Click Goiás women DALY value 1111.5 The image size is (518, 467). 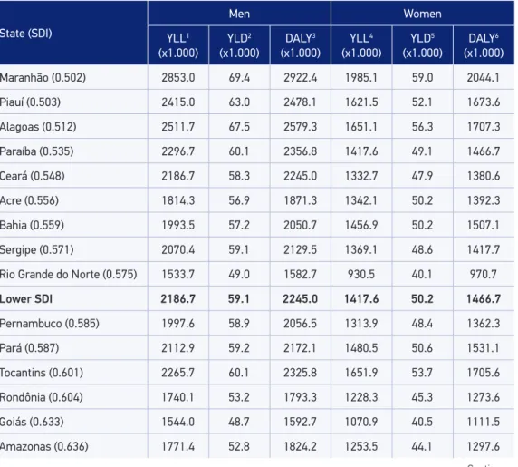tap(484, 422)
